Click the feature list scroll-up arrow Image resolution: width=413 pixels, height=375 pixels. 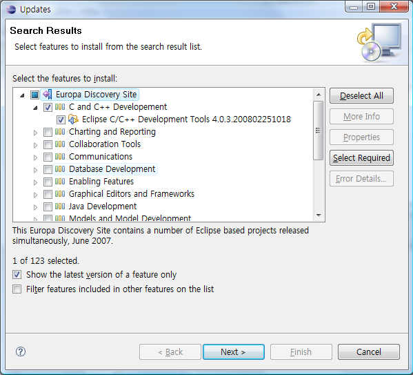tap(319, 95)
